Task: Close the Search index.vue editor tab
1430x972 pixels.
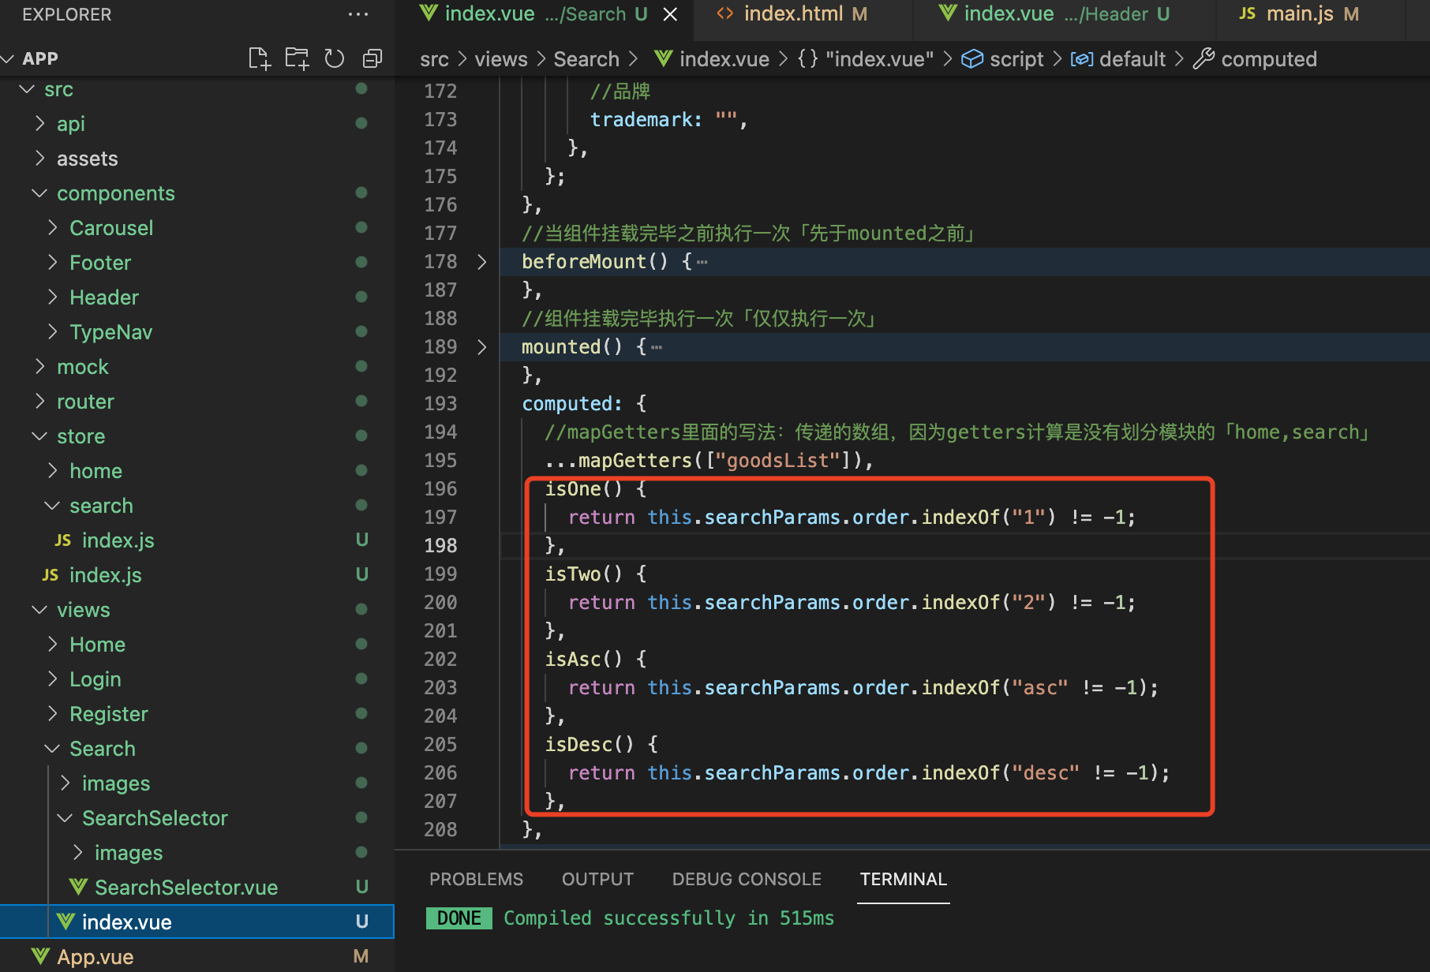Action: point(670,14)
